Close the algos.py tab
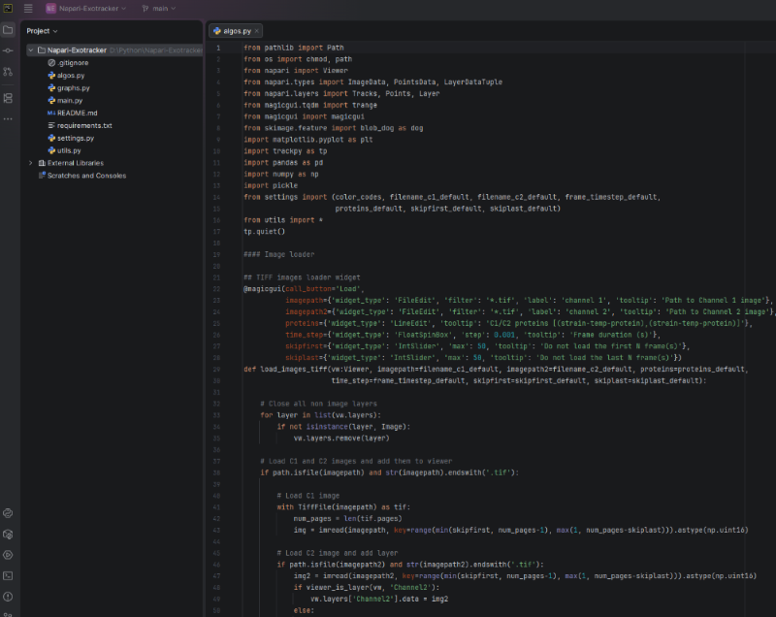The width and height of the screenshot is (776, 617). tap(258, 31)
